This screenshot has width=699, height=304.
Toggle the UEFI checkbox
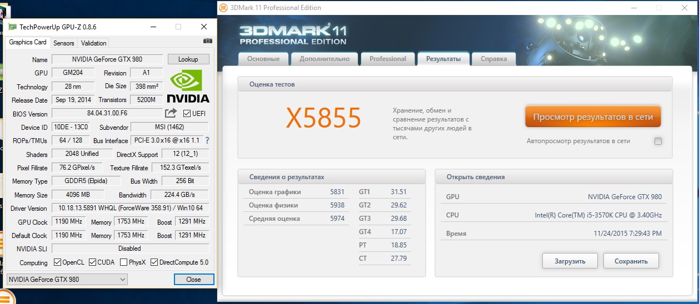tap(187, 114)
